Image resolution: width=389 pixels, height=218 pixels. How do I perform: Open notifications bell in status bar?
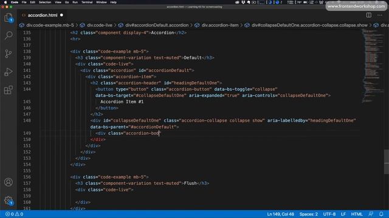(x=381, y=214)
